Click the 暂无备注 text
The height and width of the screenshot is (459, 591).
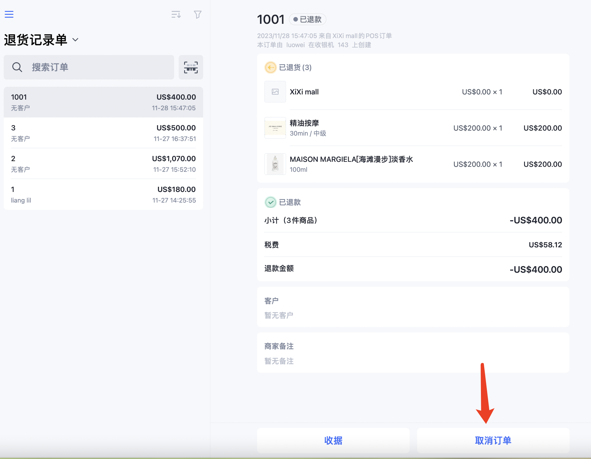[279, 361]
